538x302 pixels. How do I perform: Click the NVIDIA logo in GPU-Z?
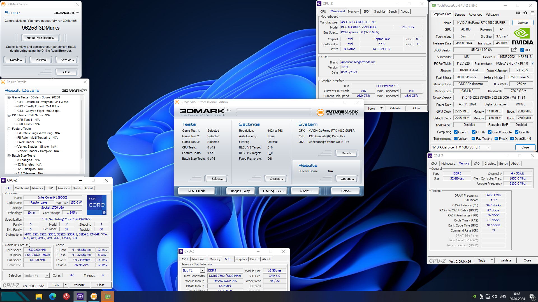tap(523, 36)
